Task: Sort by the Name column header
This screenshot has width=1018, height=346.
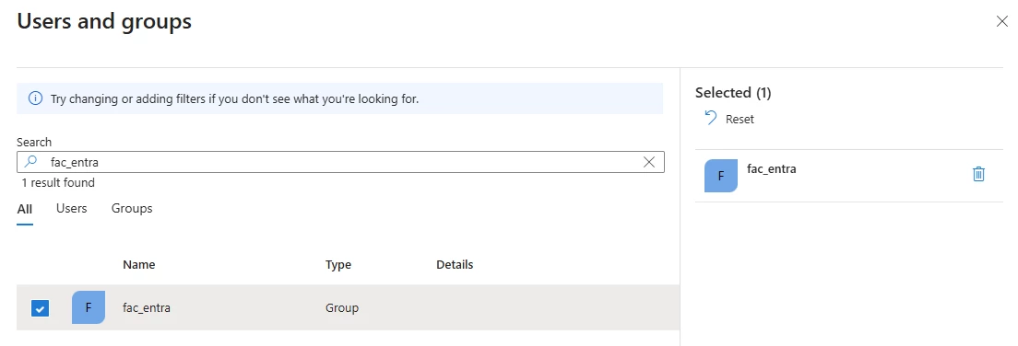Action: pyautogui.click(x=139, y=264)
